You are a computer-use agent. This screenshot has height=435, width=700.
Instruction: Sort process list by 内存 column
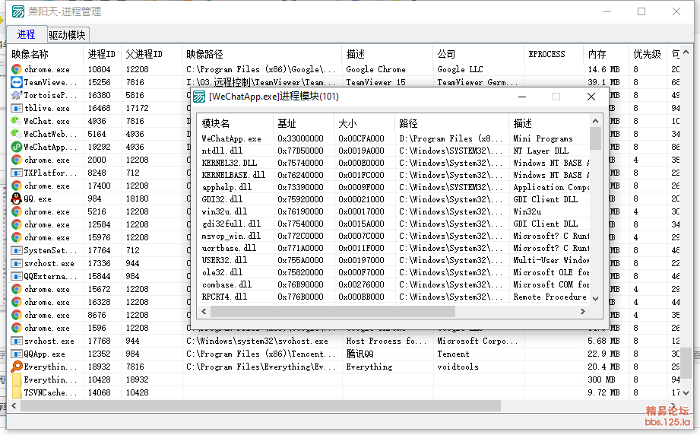point(597,54)
